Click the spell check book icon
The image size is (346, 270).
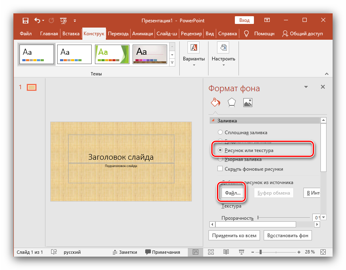[x=54, y=252]
